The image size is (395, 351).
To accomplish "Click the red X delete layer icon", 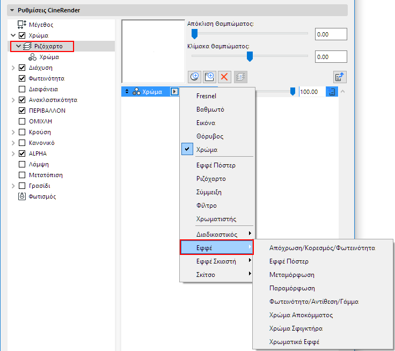I will 224,77.
